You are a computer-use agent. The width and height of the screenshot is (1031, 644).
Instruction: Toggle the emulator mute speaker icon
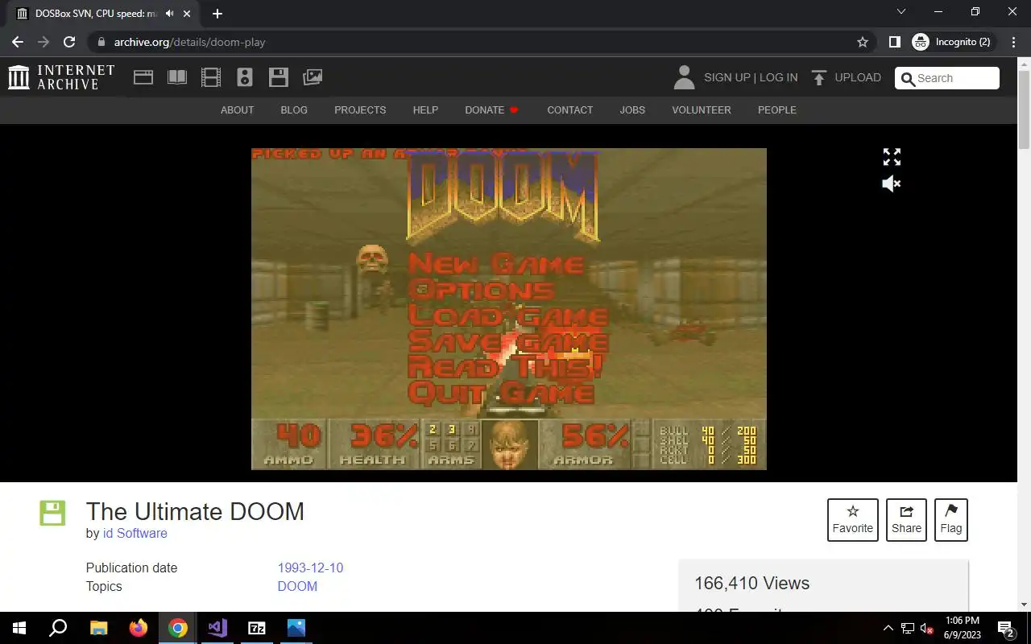(x=892, y=184)
